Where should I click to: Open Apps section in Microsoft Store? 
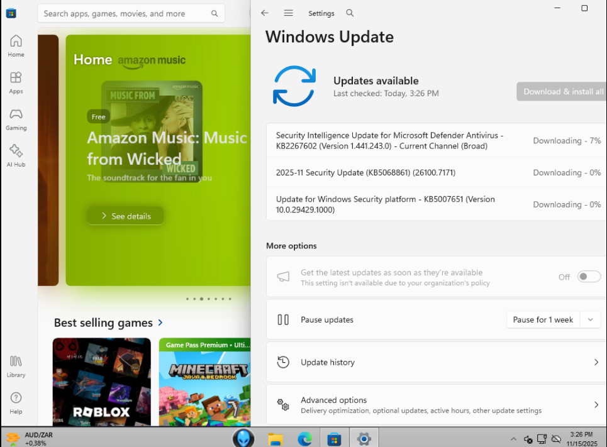coord(16,83)
